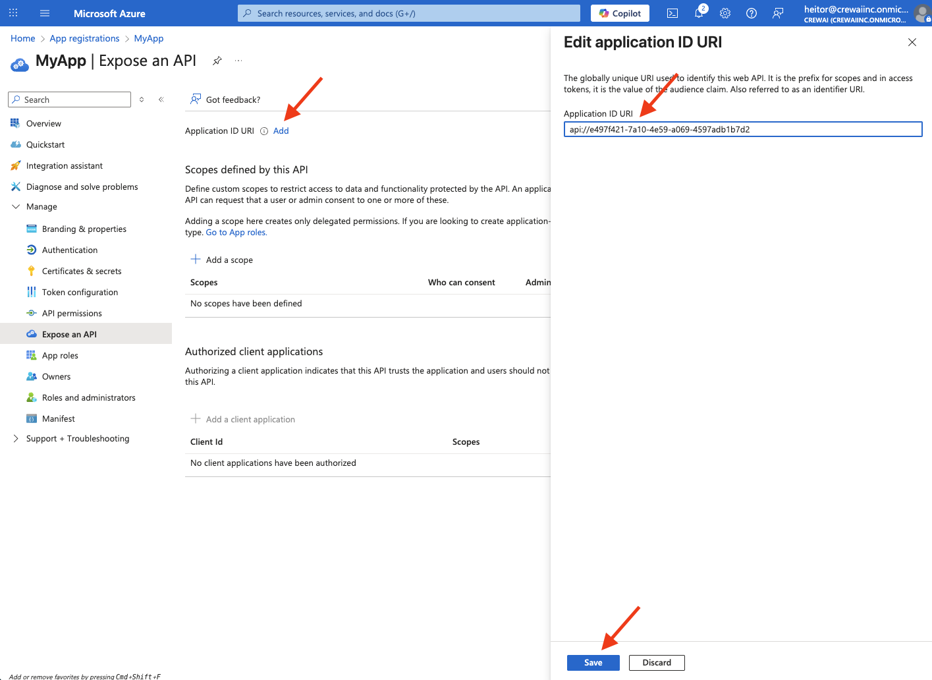This screenshot has width=932, height=680.
Task: Pin the Expose an API page
Action: [x=217, y=60]
